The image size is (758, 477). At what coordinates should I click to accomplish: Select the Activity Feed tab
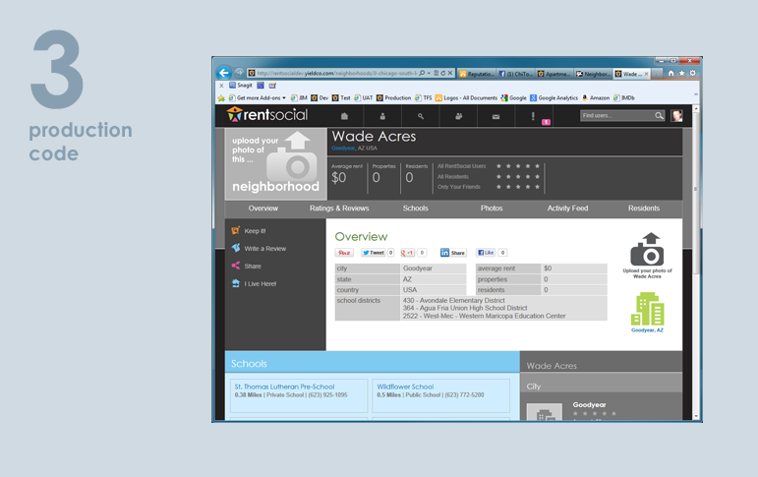tap(567, 209)
